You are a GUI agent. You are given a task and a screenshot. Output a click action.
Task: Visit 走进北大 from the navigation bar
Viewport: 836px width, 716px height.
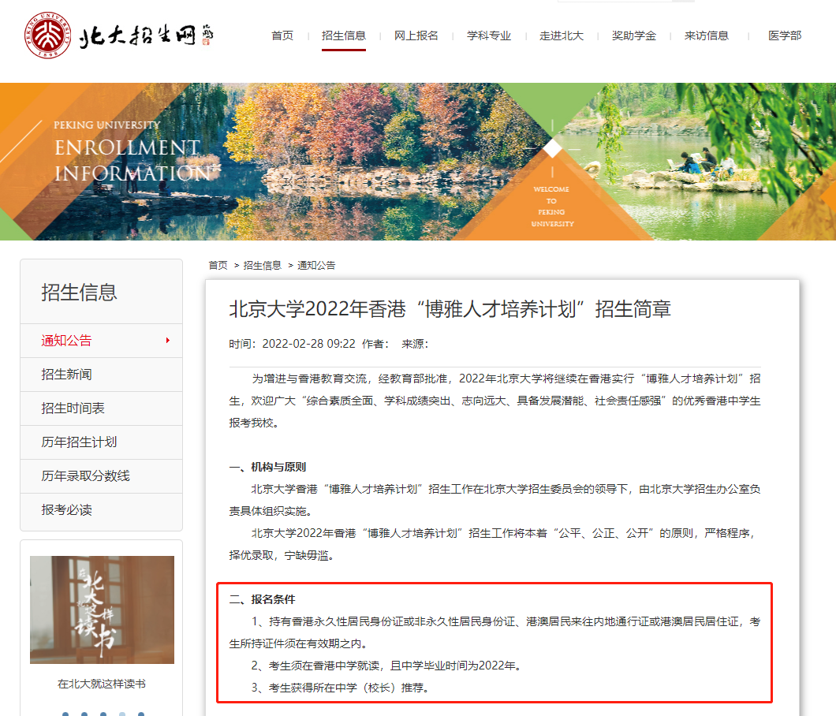coord(562,35)
